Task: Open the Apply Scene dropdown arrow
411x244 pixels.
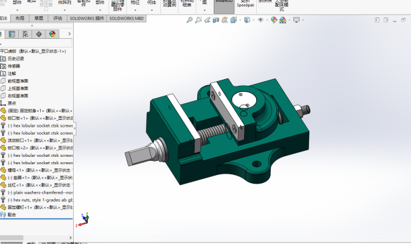Action: (290, 20)
